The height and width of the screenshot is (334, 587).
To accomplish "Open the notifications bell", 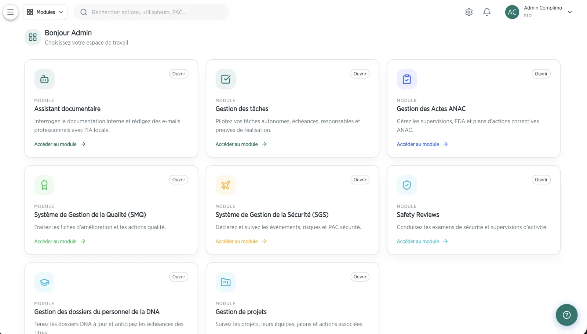I will pyautogui.click(x=487, y=12).
